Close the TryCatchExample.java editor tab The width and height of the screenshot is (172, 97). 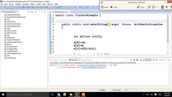69,12
